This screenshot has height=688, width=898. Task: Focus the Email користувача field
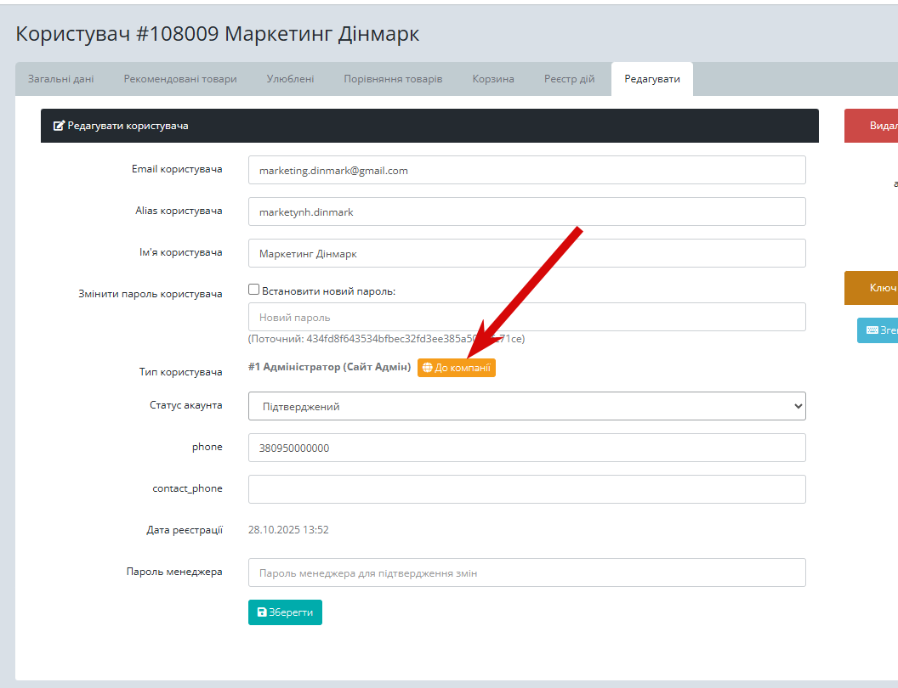(x=527, y=170)
